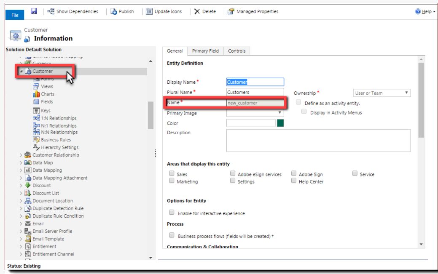Switch to the Primary Field tab
Screen dimensions: 438x274
pos(205,51)
